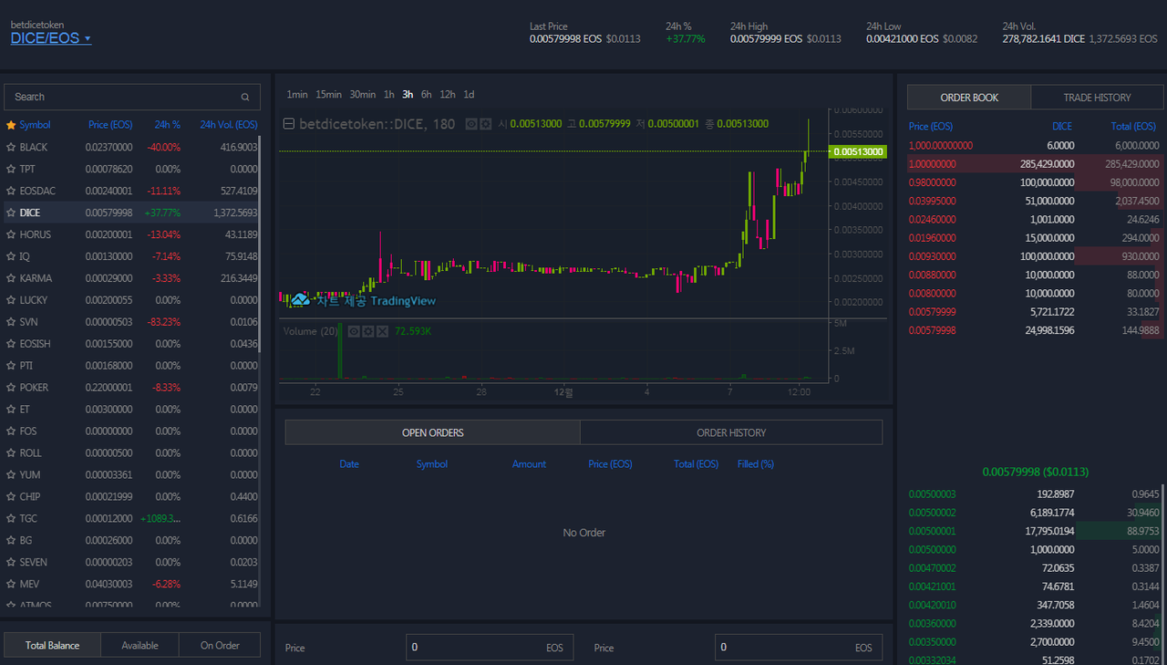
Task: Remove the Volume indicator with its X icon
Action: click(381, 331)
